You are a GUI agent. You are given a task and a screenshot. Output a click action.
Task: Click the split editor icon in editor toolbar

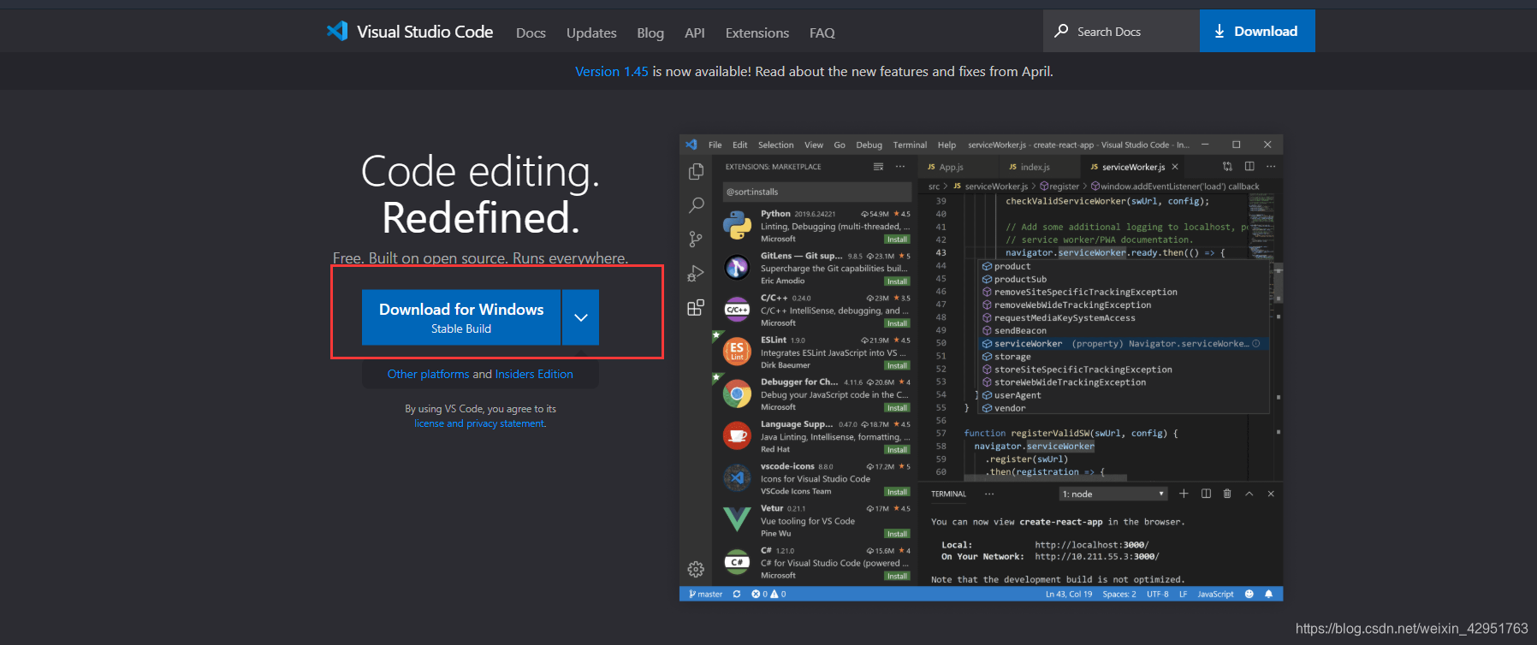tap(1249, 167)
